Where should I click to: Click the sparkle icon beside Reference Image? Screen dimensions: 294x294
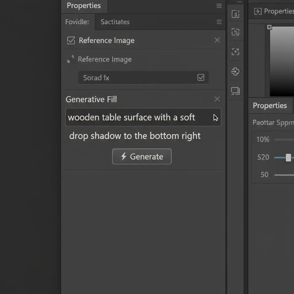pos(71,59)
